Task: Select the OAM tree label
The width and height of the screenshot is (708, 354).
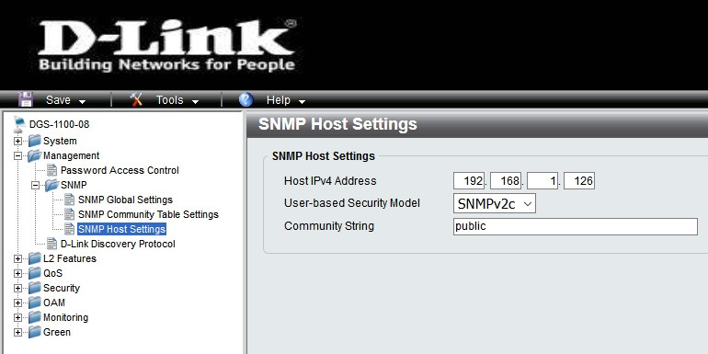Action: (x=54, y=303)
